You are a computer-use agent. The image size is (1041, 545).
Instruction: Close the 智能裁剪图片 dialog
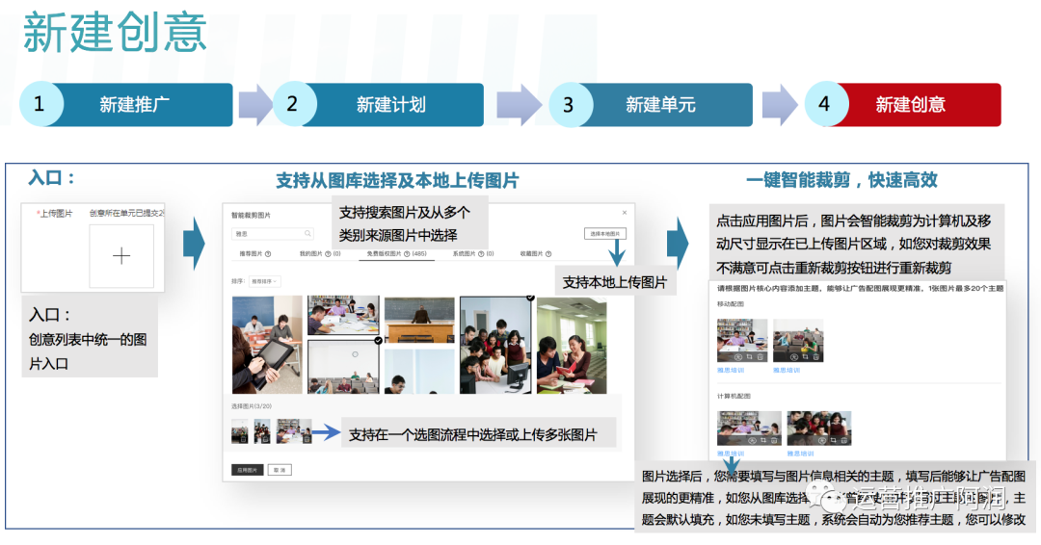[624, 213]
